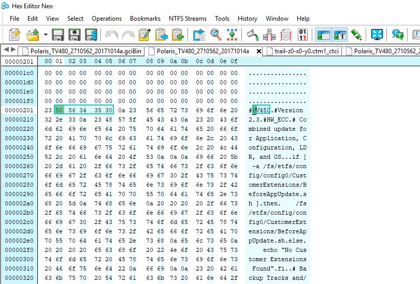Click the Find magnifying glass icon
The height and width of the screenshot is (284, 420).
click(x=216, y=35)
